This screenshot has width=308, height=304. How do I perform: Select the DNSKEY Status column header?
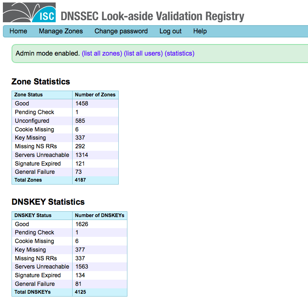[33, 215]
